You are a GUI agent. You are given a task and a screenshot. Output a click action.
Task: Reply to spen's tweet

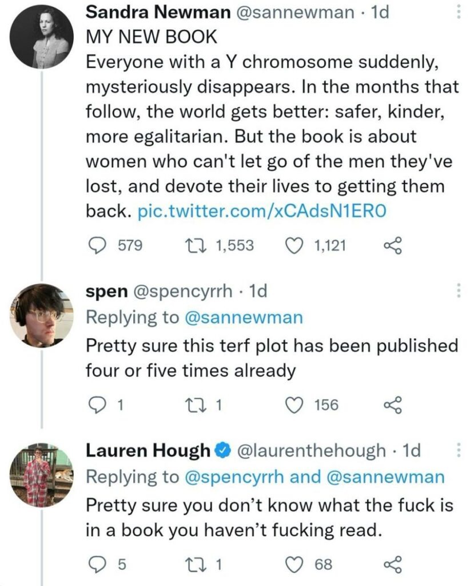(x=100, y=405)
